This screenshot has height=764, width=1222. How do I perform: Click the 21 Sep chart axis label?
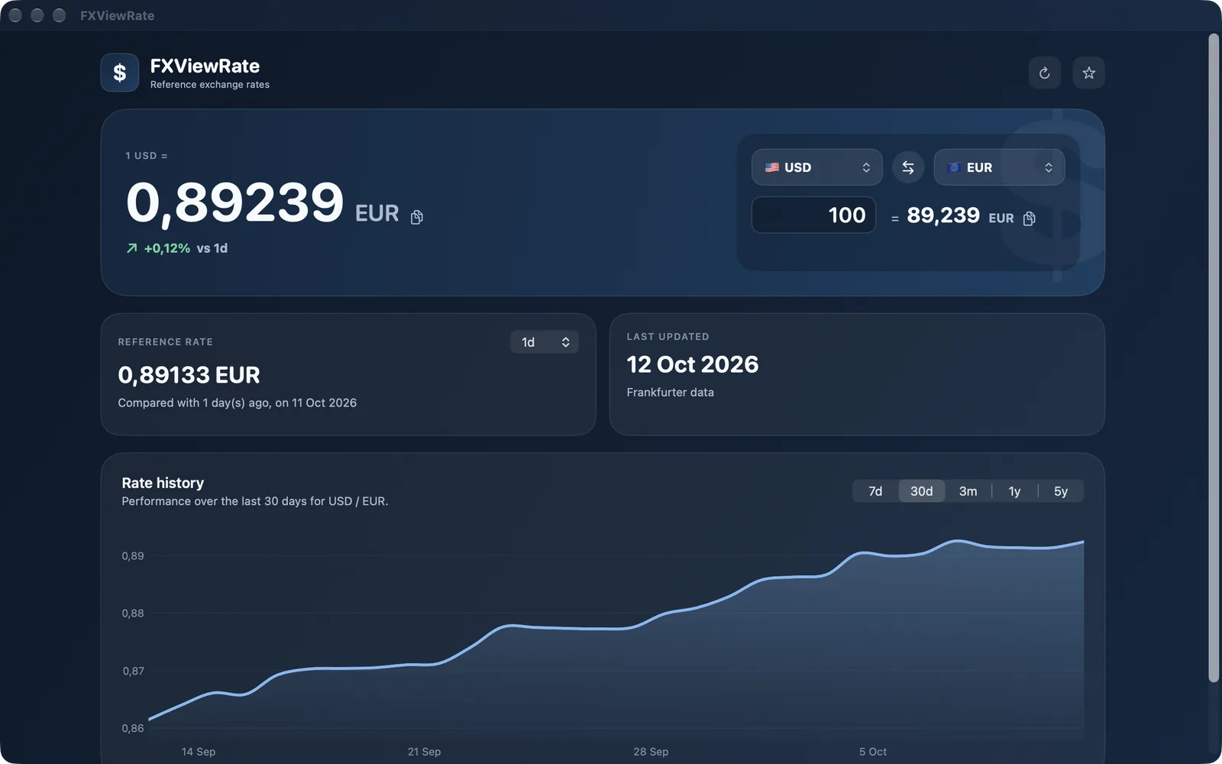point(424,752)
